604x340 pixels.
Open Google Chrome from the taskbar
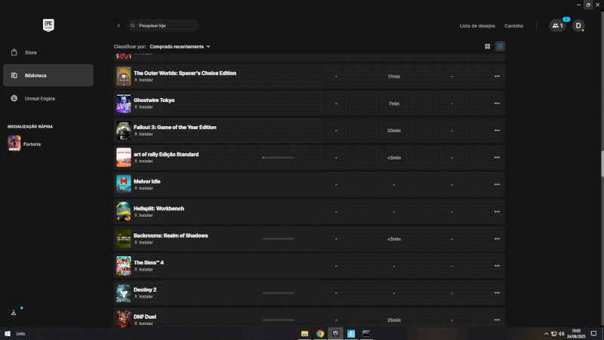click(320, 333)
